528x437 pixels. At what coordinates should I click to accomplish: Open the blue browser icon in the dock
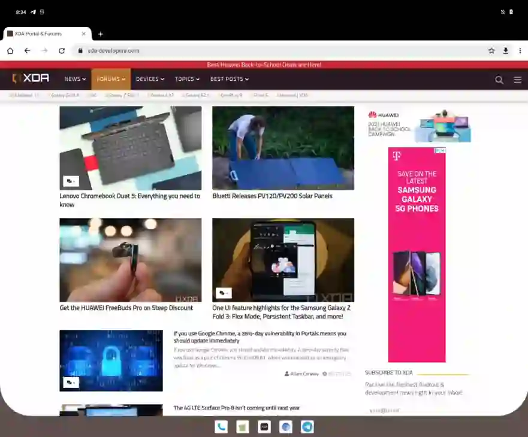click(x=286, y=427)
